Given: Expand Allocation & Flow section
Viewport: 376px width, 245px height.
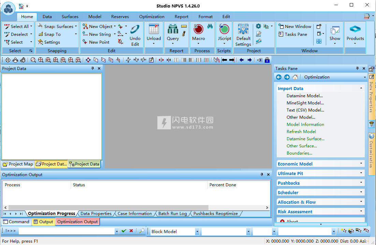Looking at the screenshot, I should tap(321, 202).
